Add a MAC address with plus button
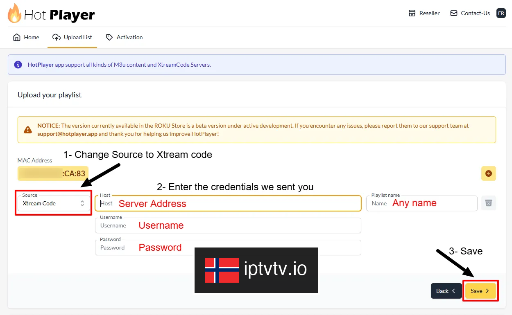The width and height of the screenshot is (512, 315). tap(488, 173)
